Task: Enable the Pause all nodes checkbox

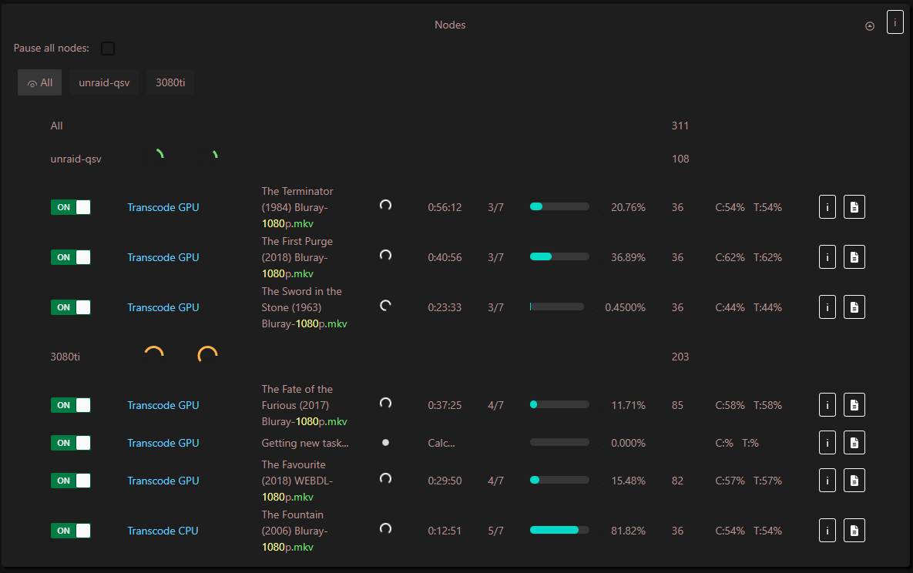Action: pos(108,48)
